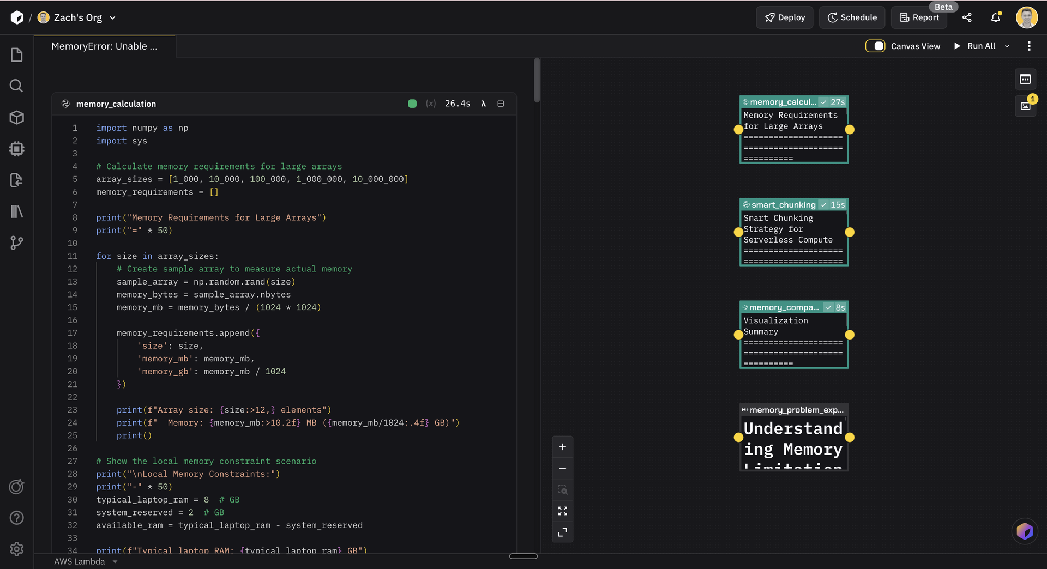Click the share icon in the top bar

point(967,17)
